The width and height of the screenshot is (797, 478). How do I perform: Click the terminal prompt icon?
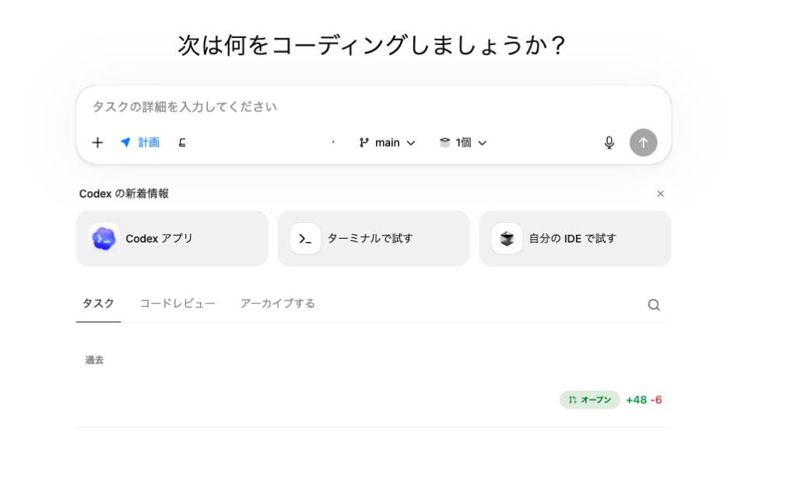305,239
